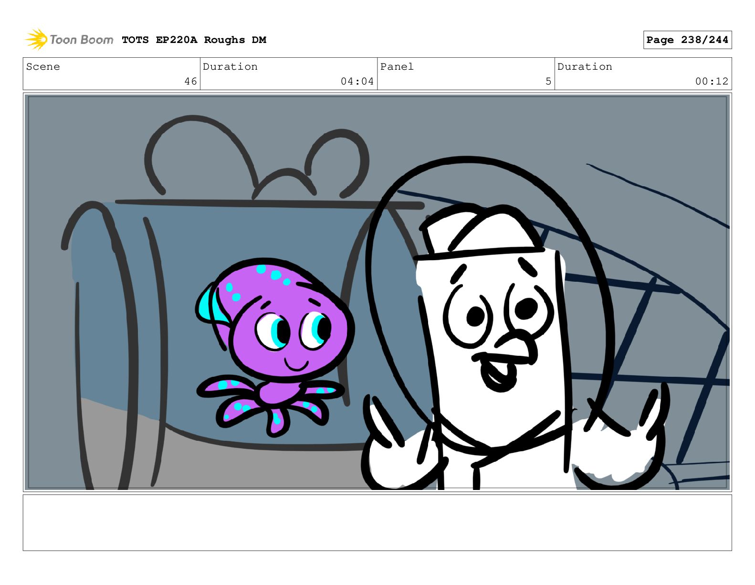755x585 pixels.
Task: Select the title text 'TOTS EP220A Roughs DM'
Action: [194, 40]
